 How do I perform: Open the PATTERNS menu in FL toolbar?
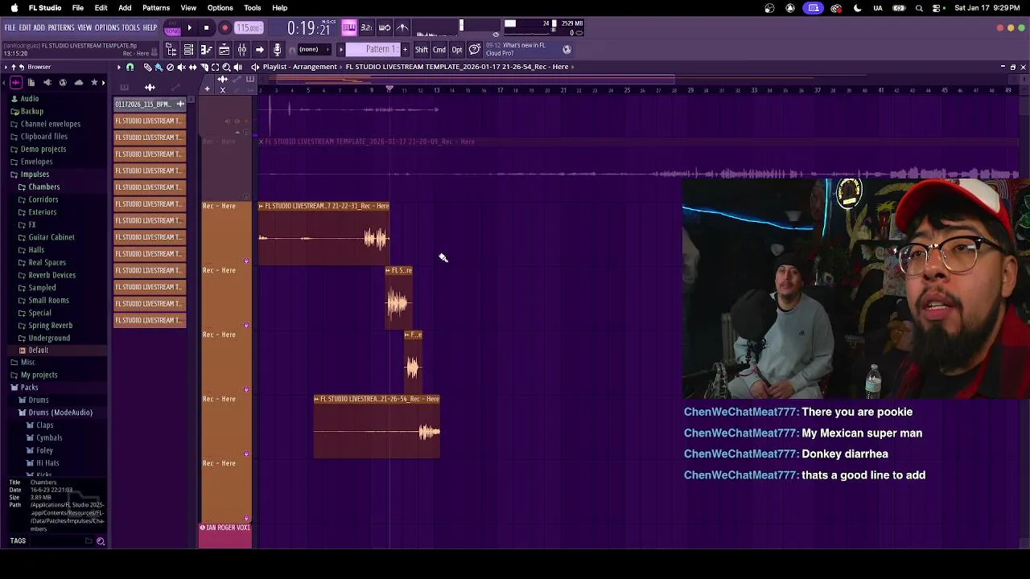click(61, 27)
